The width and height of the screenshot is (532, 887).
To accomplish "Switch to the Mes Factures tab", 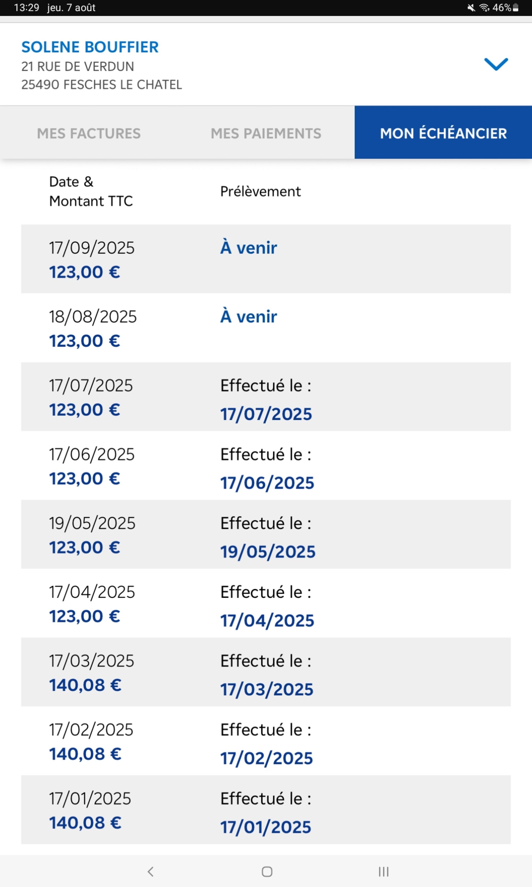I will 89,133.
